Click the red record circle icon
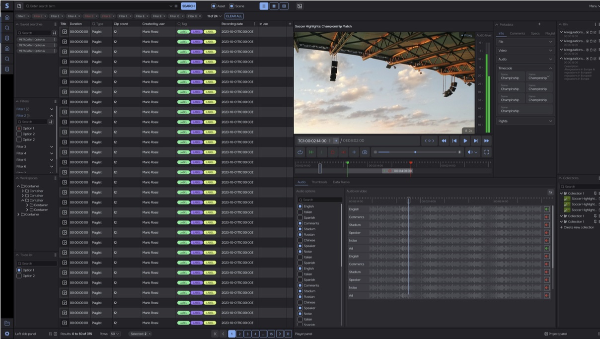The height and width of the screenshot is (339, 600). point(333,152)
